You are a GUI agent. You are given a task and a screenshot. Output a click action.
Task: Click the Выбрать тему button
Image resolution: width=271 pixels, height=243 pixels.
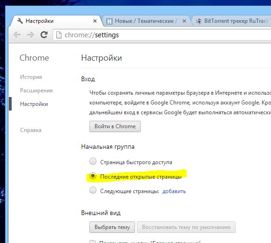click(x=112, y=227)
